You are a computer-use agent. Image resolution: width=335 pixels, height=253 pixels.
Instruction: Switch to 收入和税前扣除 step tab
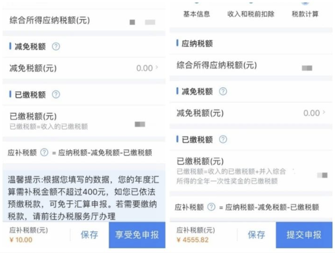point(251,14)
